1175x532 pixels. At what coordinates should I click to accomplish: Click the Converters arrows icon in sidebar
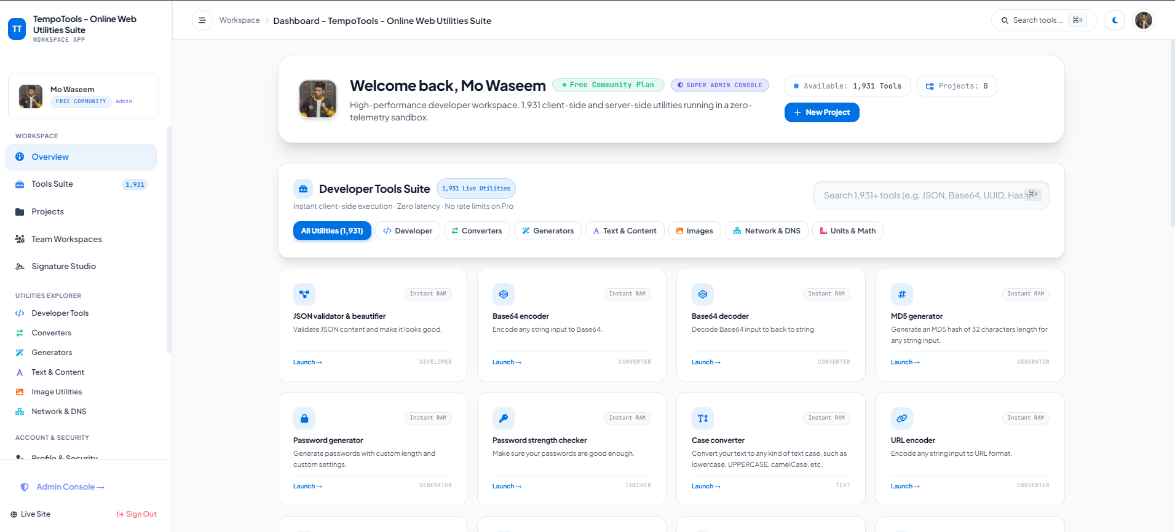20,333
